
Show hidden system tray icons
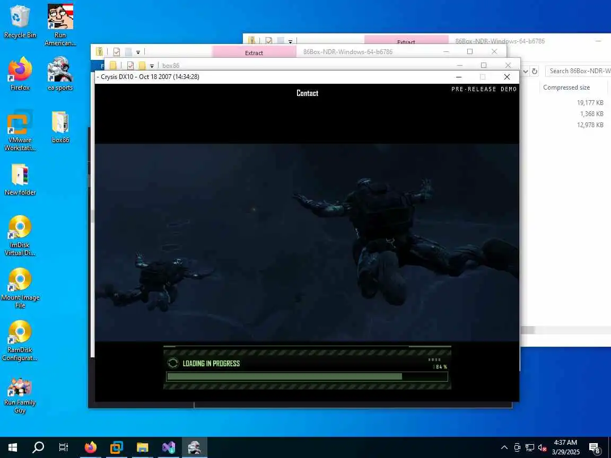(504, 447)
